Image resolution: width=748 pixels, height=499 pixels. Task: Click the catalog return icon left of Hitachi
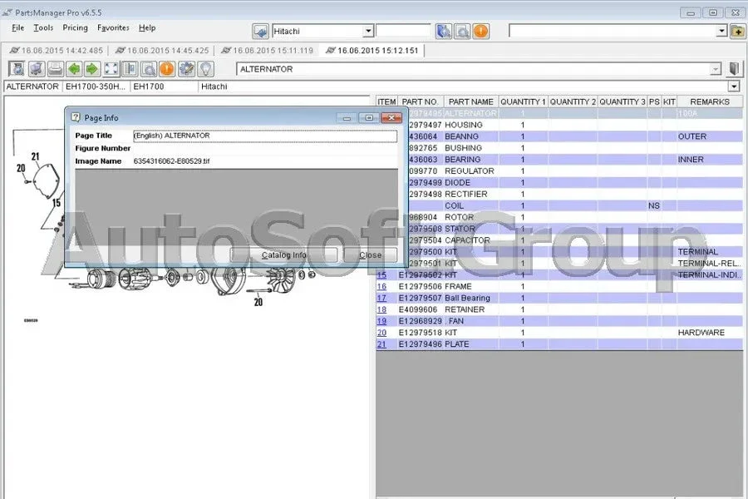[260, 32]
